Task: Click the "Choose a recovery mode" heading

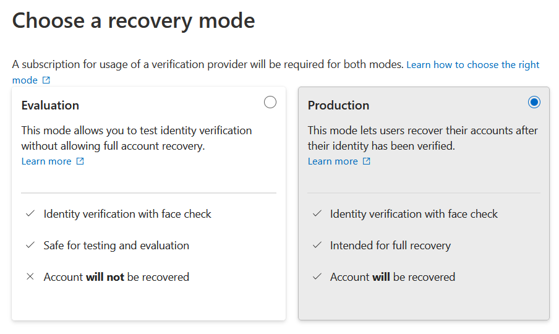Action: [x=134, y=20]
